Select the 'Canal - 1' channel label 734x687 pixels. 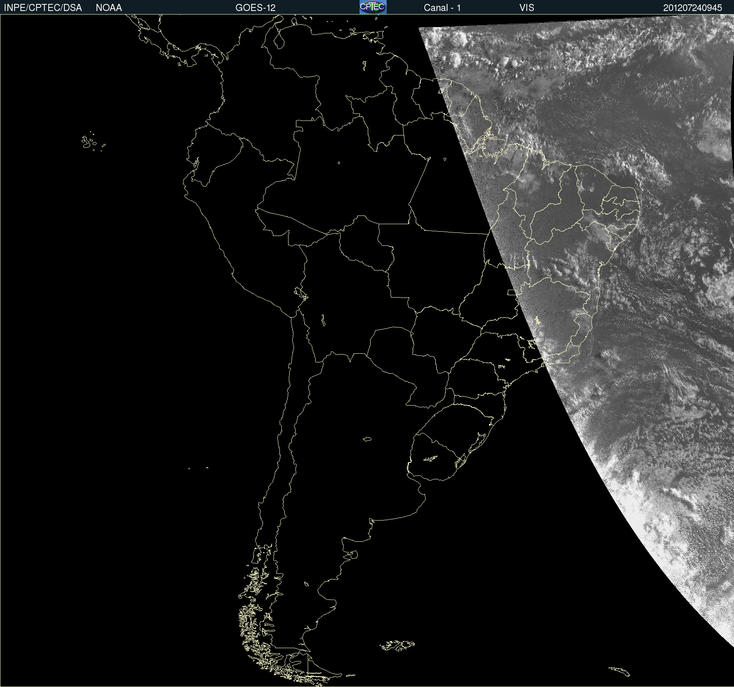442,8
